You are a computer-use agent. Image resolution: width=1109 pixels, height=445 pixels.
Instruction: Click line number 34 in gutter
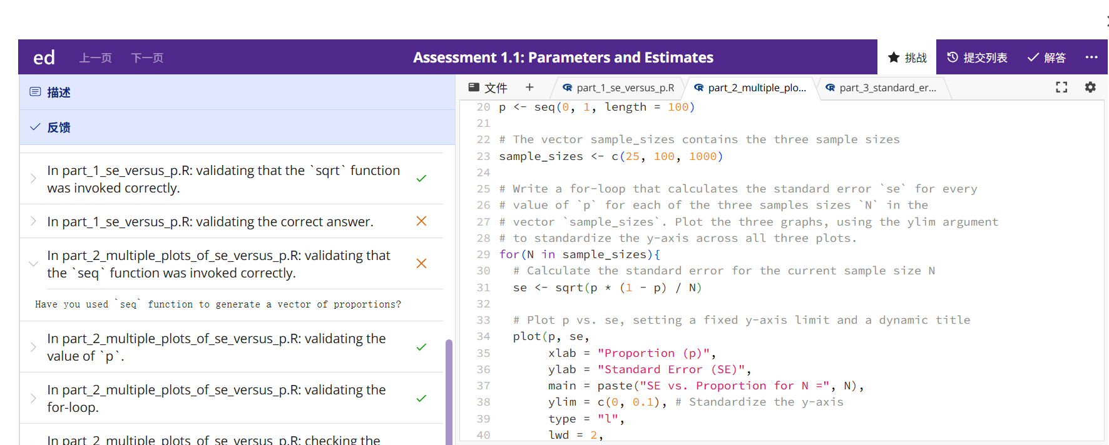coord(483,336)
